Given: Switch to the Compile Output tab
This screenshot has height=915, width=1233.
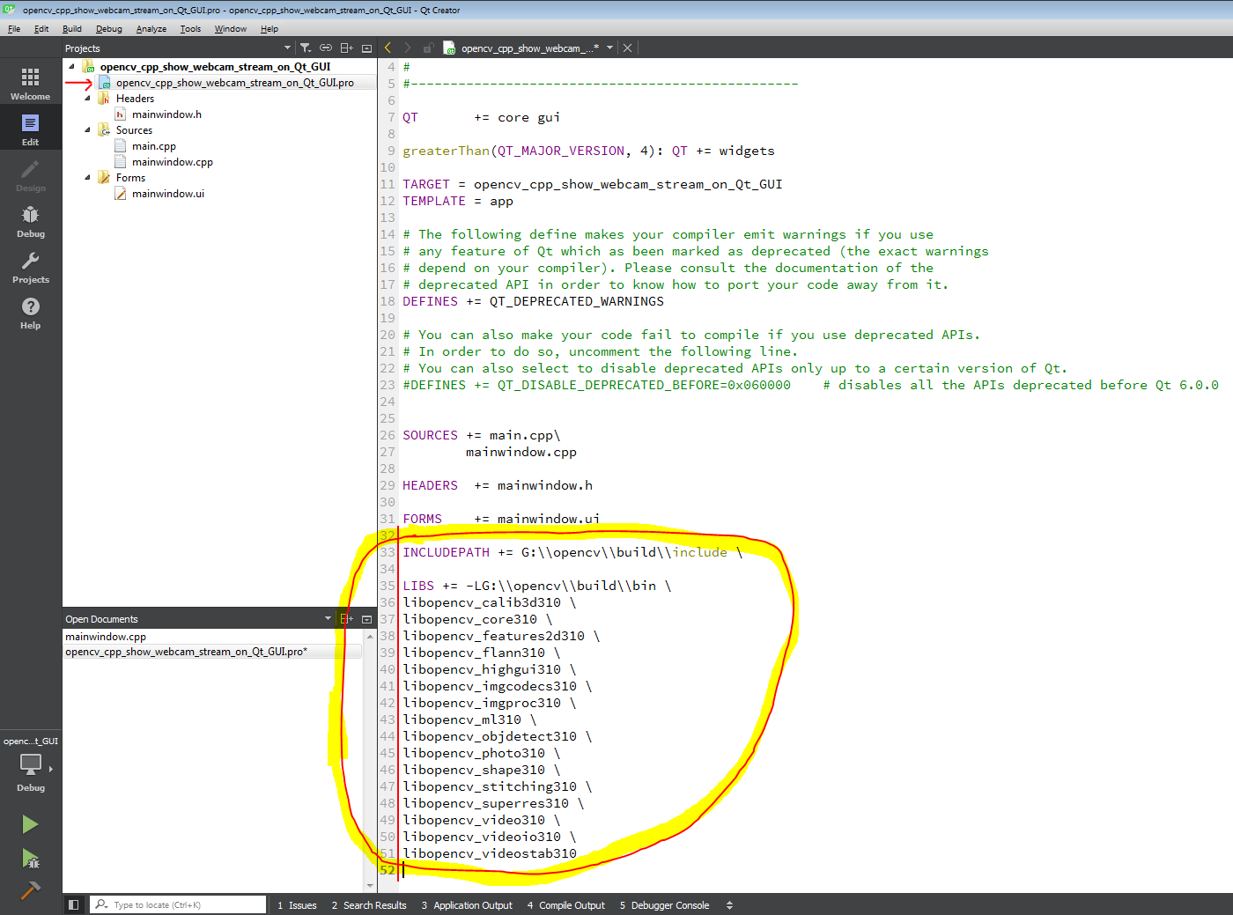Looking at the screenshot, I should 565,904.
